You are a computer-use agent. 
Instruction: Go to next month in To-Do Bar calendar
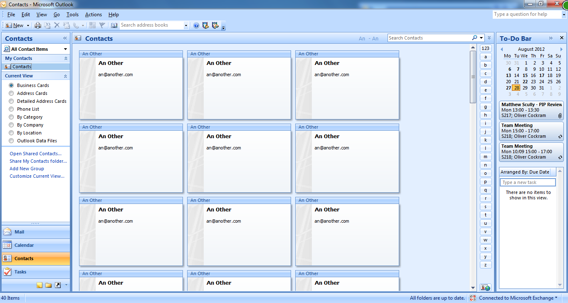(561, 49)
